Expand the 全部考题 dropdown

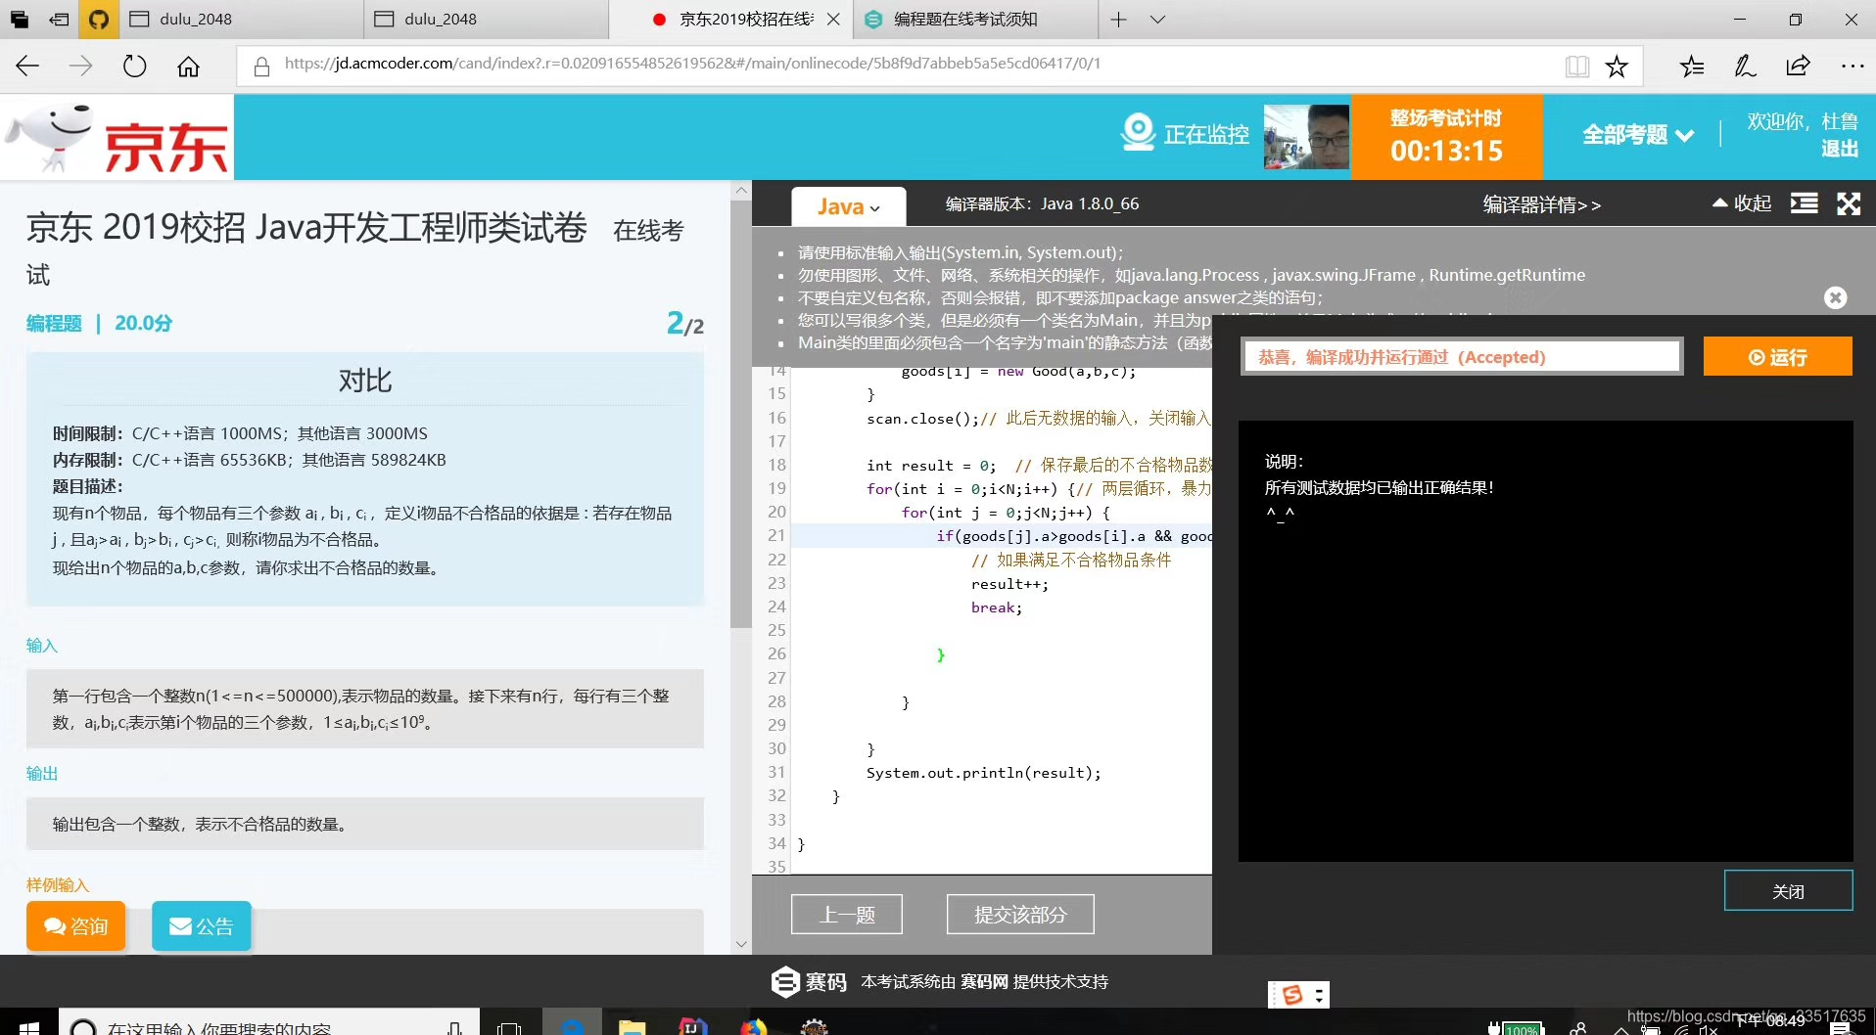(1637, 135)
